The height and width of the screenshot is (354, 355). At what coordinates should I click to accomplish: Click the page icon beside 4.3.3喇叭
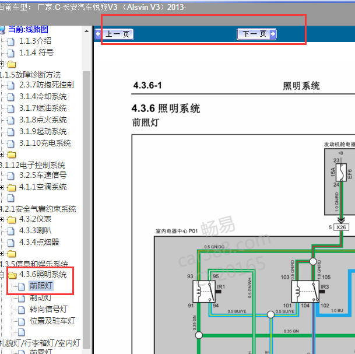click(x=10, y=231)
